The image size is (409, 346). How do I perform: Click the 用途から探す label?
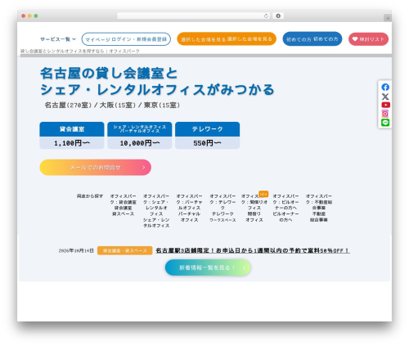tap(90, 195)
